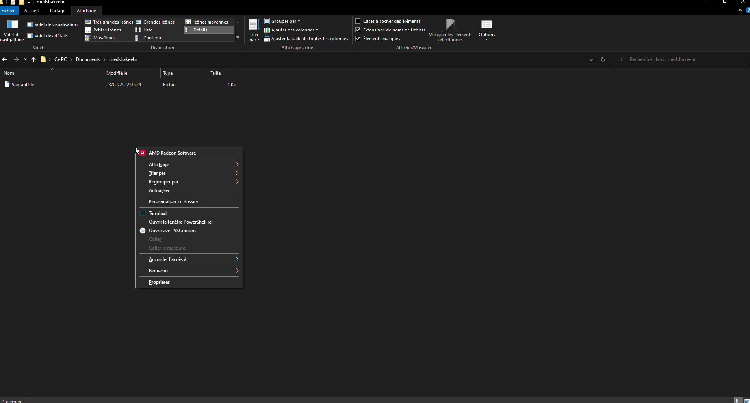Open Ajouter des colonnes dropdown
This screenshot has height=403, width=750.
coord(291,30)
